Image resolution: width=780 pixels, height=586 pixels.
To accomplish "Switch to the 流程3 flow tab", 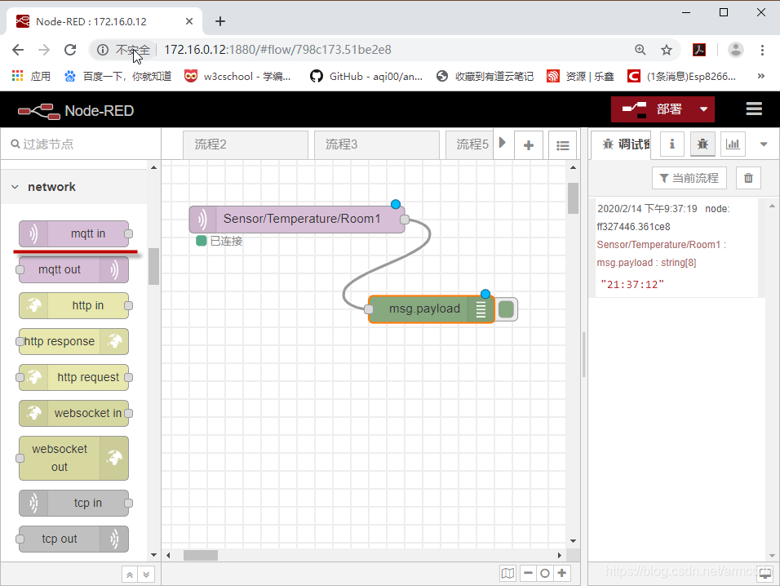I will point(377,144).
